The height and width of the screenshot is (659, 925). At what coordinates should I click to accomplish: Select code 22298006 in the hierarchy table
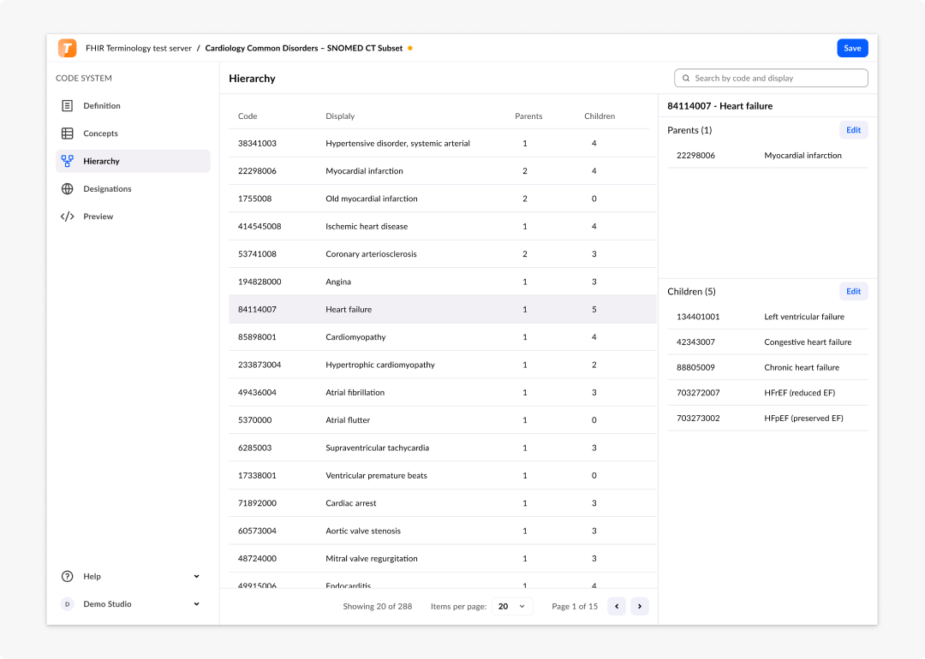coord(443,171)
